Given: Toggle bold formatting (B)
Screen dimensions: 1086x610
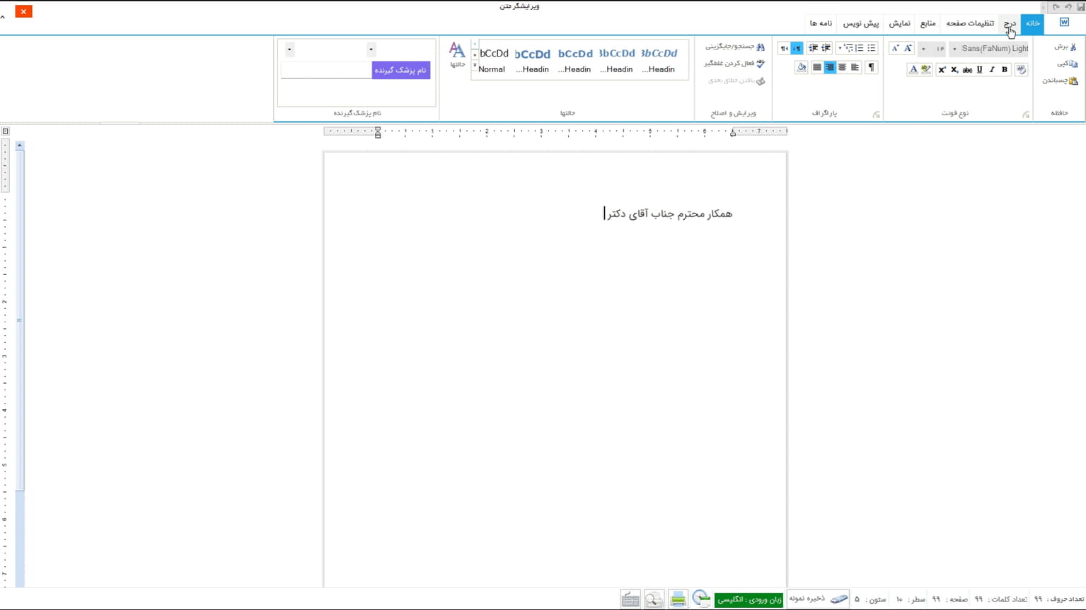Looking at the screenshot, I should (x=1004, y=70).
